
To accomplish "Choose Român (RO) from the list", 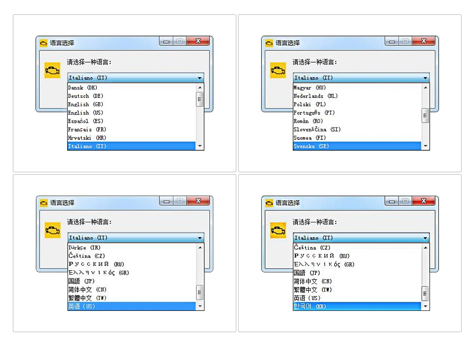I will tap(357, 121).
